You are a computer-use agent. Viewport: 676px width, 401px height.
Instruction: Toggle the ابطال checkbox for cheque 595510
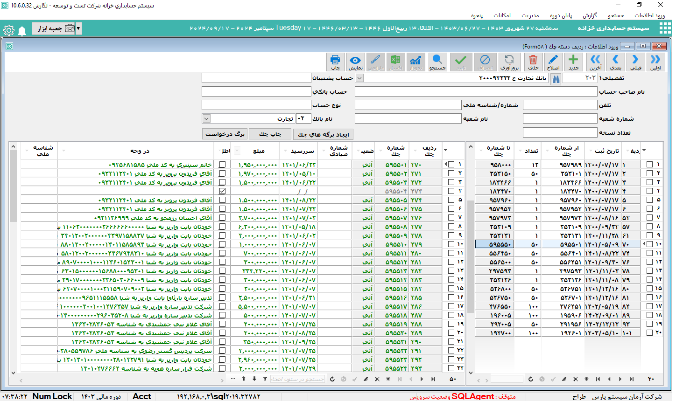coord(222,244)
